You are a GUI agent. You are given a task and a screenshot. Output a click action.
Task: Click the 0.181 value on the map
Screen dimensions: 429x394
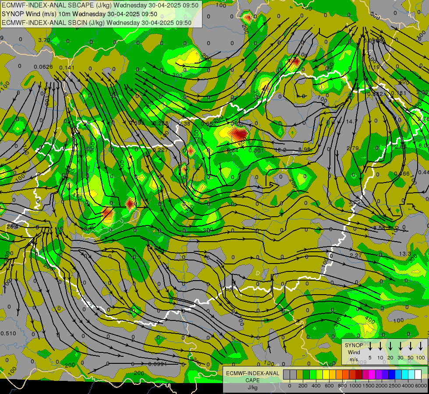click(399, 93)
